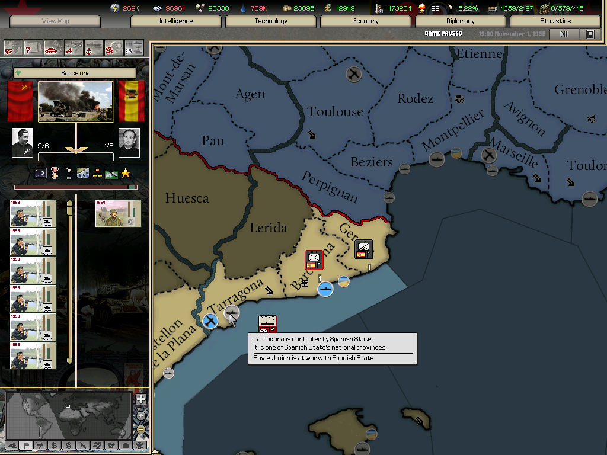The image size is (607, 455).
Task: Open the Diplomacy tab
Action: click(460, 21)
